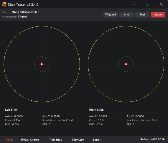Click Right Stick Drift: 0.0% value
This screenshot has width=168, height=143.
pyautogui.click(x=96, y=124)
